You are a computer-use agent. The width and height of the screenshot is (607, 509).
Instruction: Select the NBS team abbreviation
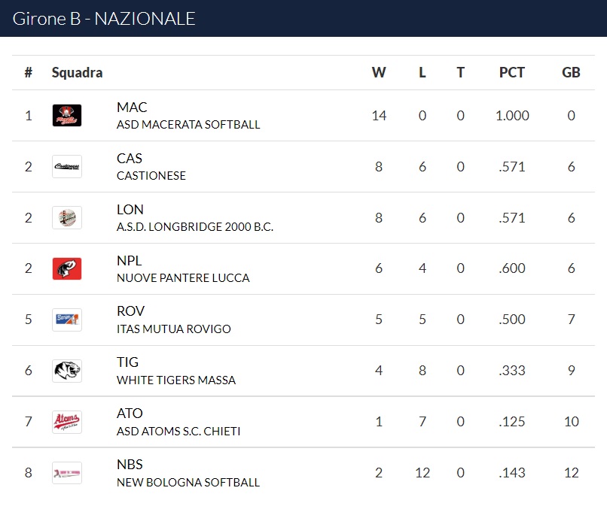click(130, 464)
